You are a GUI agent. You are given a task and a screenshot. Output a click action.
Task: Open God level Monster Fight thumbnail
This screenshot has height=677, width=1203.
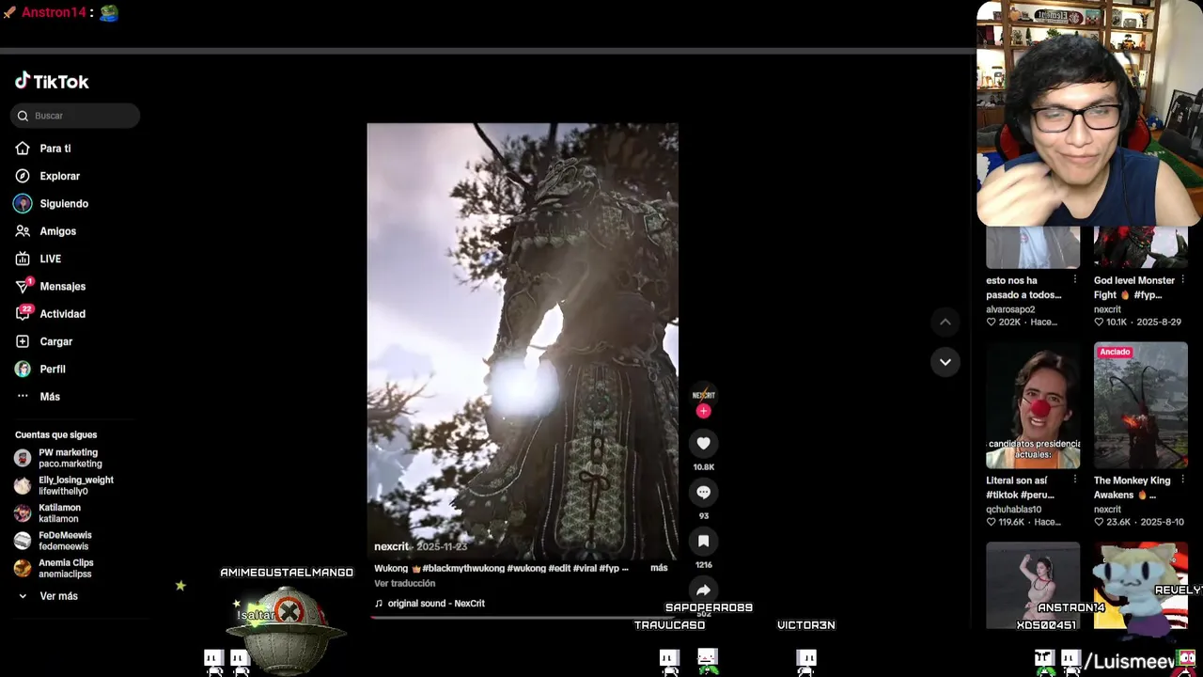(1141, 247)
